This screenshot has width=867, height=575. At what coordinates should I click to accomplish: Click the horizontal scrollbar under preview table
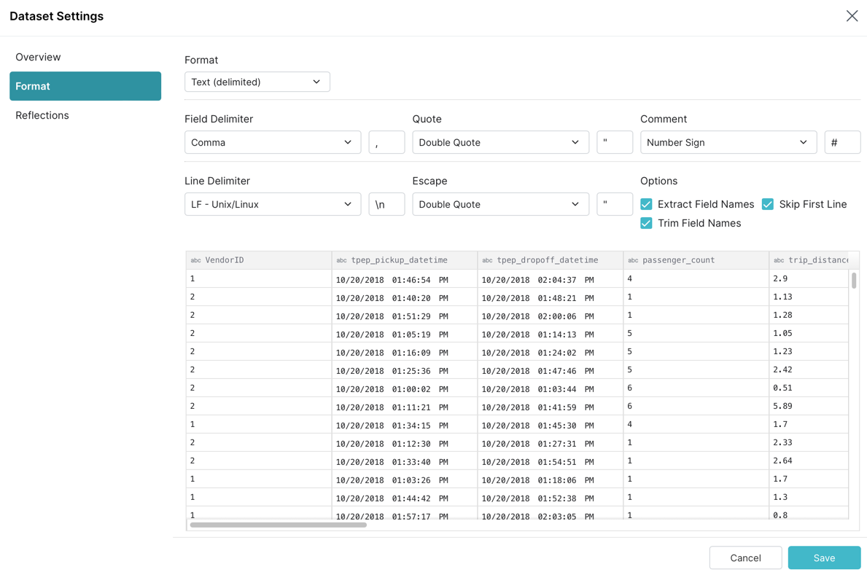click(x=279, y=525)
